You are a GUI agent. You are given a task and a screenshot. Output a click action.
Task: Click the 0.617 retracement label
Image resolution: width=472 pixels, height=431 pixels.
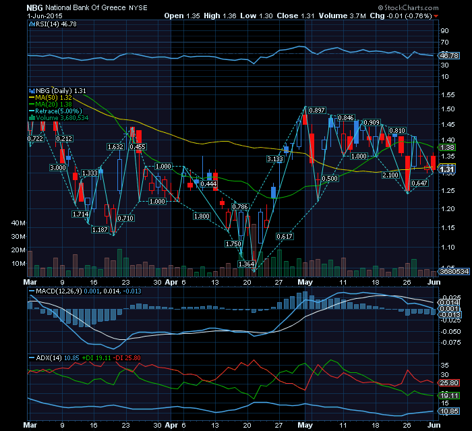point(285,237)
